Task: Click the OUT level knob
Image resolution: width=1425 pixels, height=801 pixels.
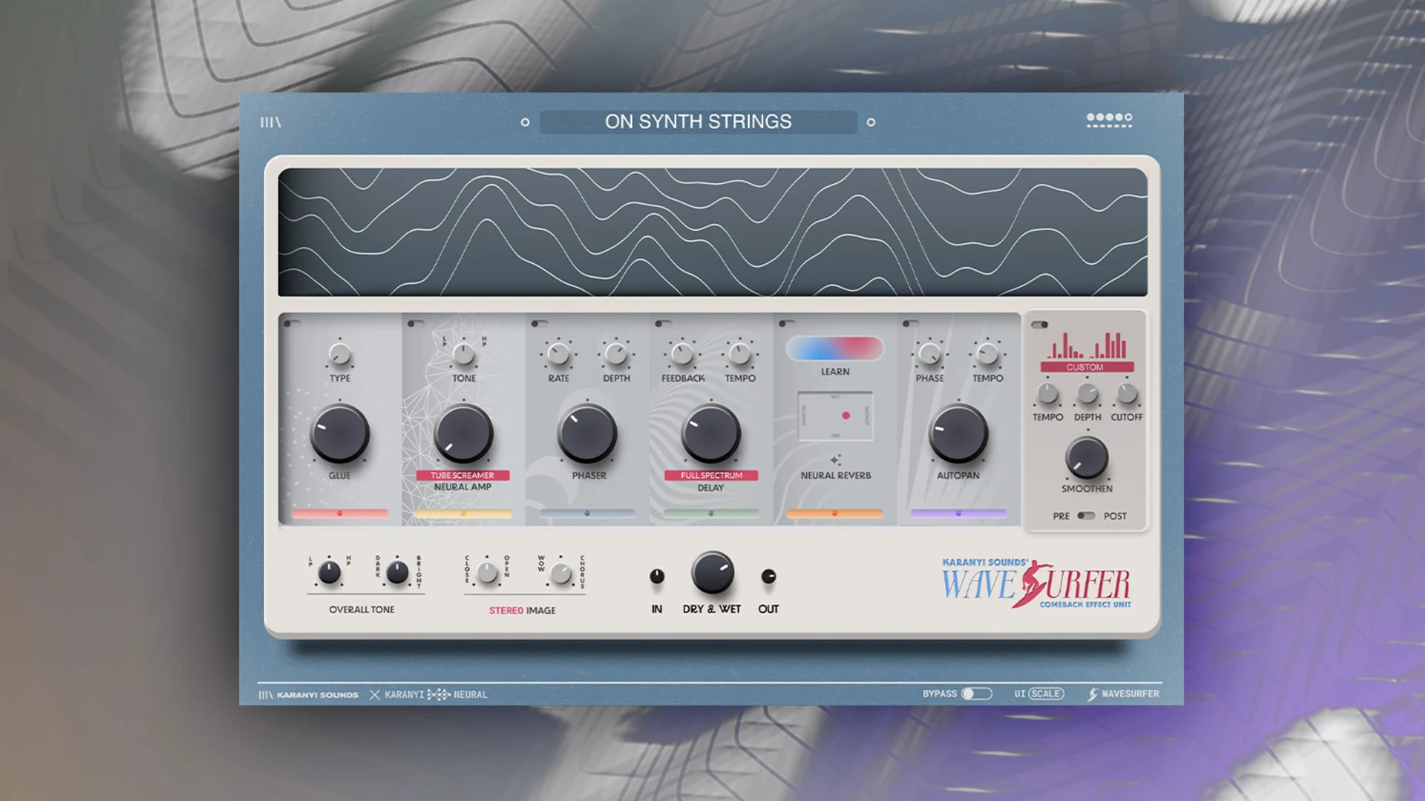Action: click(x=769, y=576)
